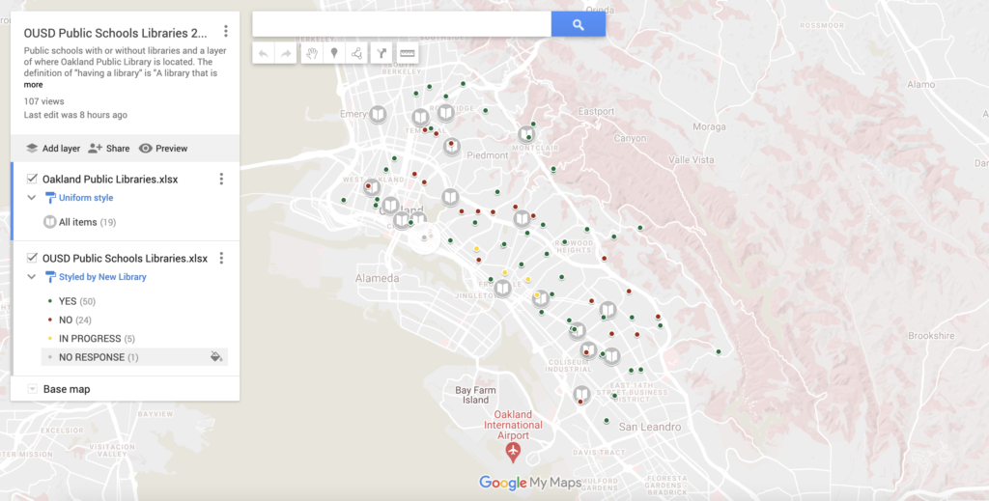The width and height of the screenshot is (989, 501).
Task: Select the Measure distances ruler tool
Action: click(408, 53)
